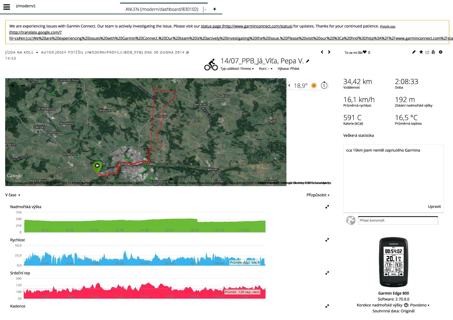
Task: Edit the activity title with pencil
Action: point(308,61)
